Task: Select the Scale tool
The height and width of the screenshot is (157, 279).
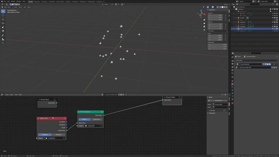Action: (x=3, y=27)
